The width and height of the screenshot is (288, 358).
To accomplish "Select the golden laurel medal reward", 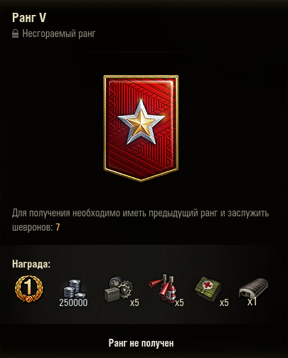I will 29,289.
